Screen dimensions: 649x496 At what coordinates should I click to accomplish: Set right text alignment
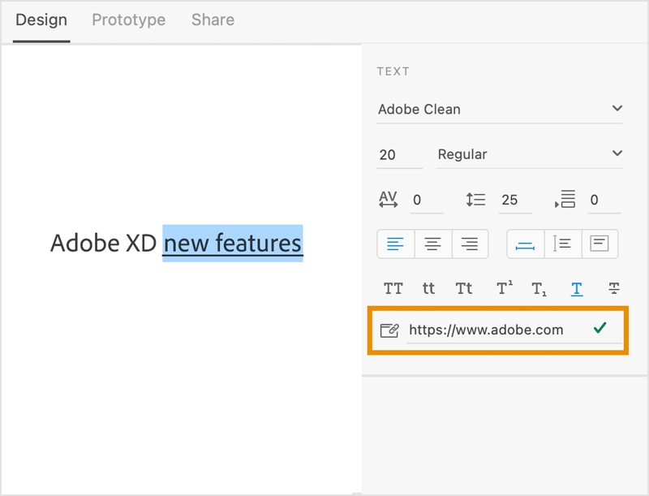click(471, 244)
